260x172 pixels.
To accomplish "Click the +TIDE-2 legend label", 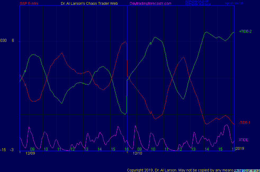I will tap(245, 31).
